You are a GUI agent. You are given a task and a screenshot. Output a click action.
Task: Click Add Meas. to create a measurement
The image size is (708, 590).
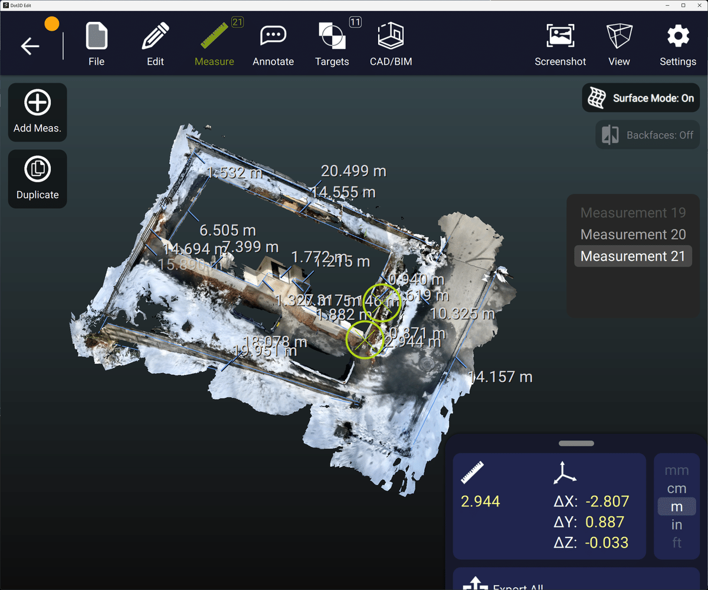pos(37,112)
